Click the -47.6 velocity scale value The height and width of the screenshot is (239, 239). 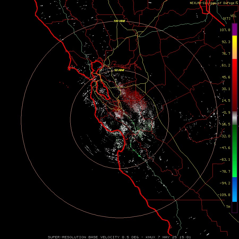coord(225,148)
